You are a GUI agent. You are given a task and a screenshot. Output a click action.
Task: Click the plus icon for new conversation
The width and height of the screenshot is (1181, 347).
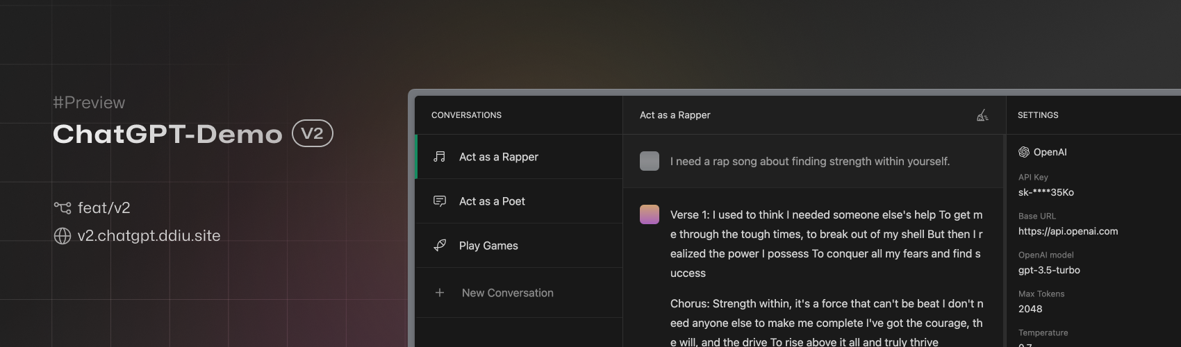coord(440,293)
